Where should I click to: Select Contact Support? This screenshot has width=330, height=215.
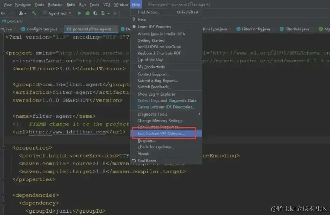point(166,74)
